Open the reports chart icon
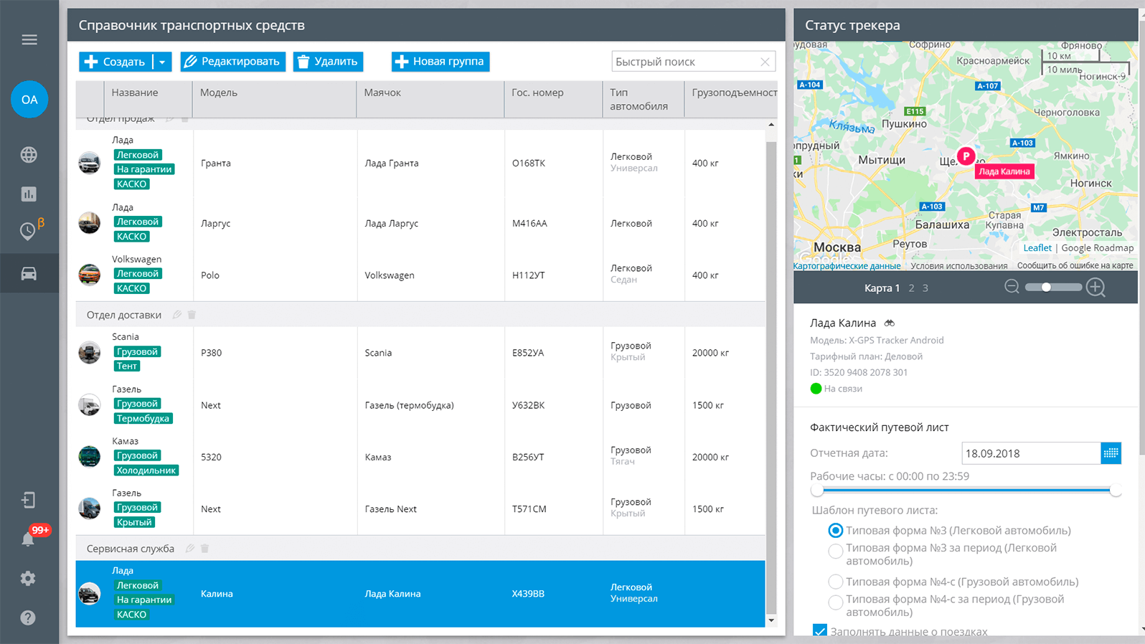This screenshot has height=644, width=1145. point(29,194)
